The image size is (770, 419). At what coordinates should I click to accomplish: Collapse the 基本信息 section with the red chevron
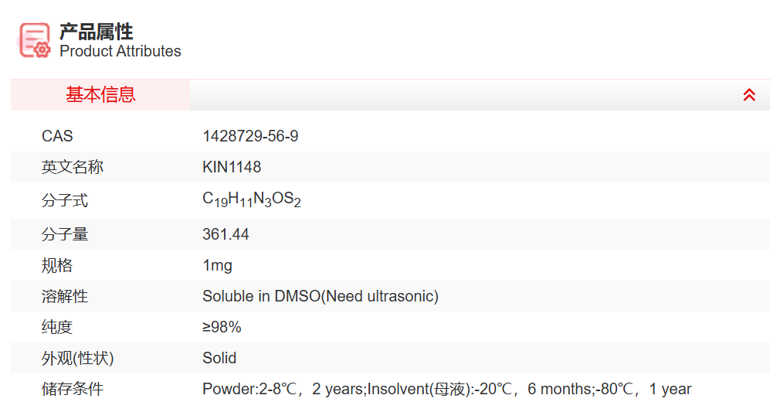pyautogui.click(x=748, y=95)
